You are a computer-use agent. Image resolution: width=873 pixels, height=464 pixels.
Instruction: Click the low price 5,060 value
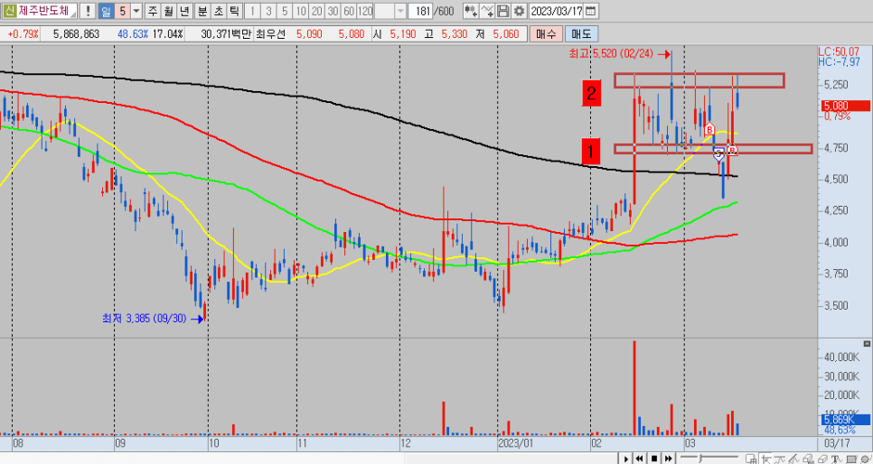coord(505,34)
